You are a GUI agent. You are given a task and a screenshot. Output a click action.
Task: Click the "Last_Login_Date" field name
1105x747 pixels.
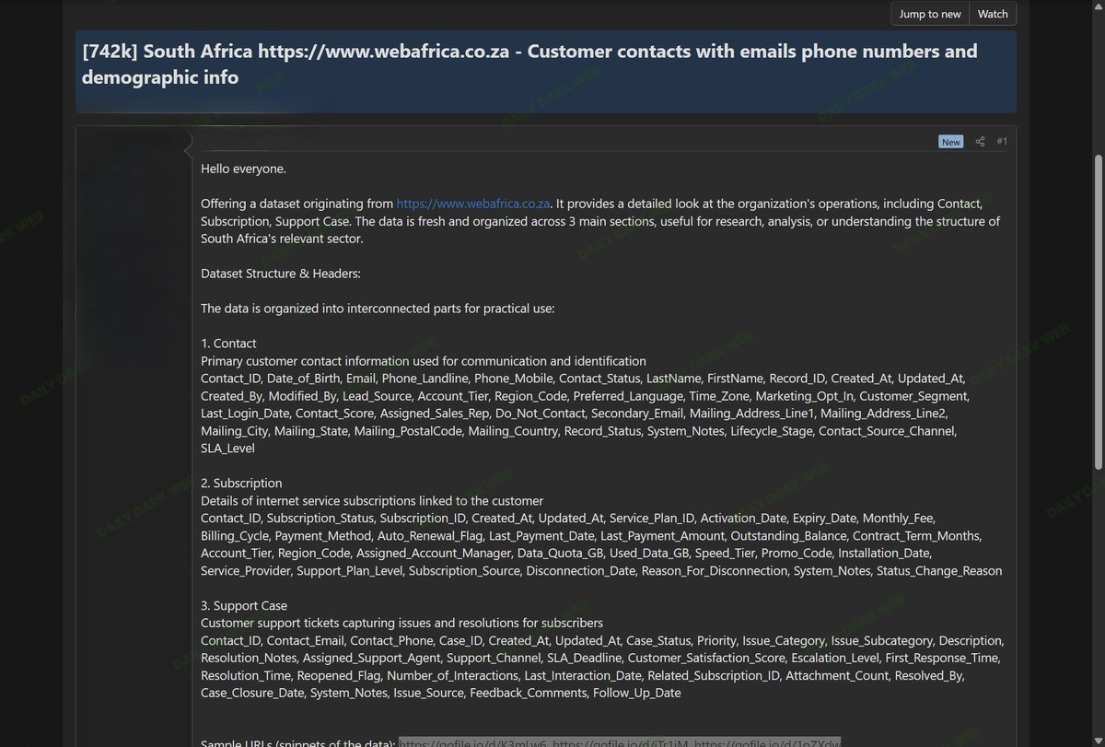[245, 414]
